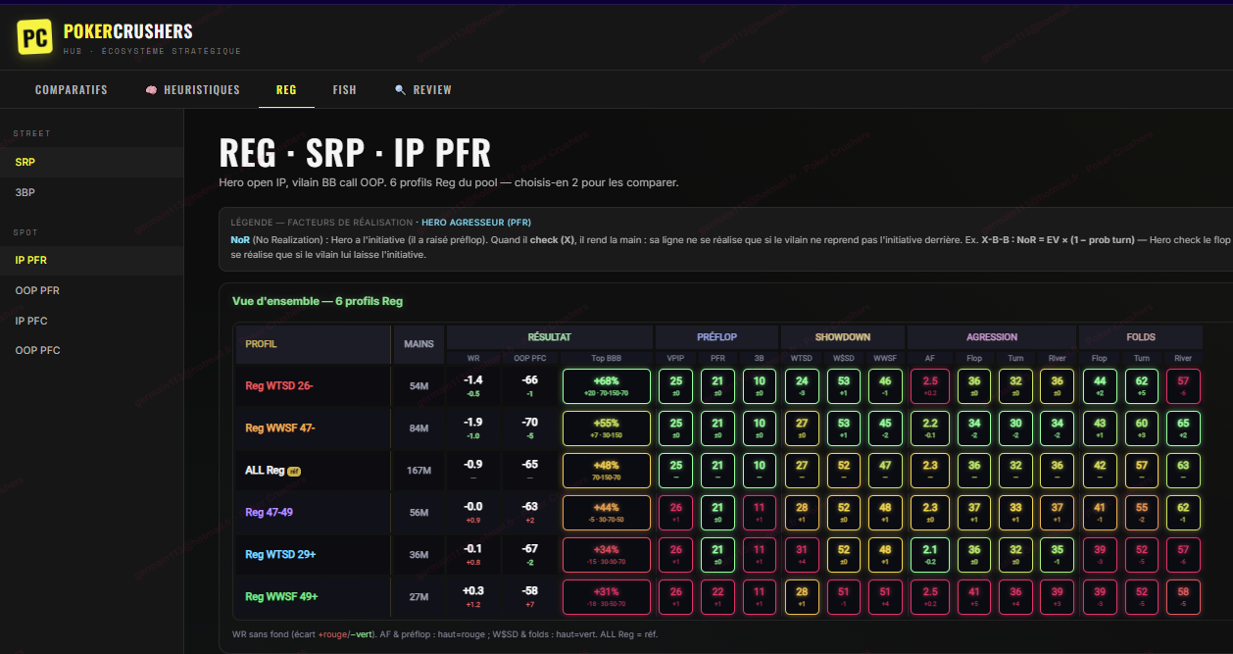1233x654 pixels.
Task: Click the brain icon beside Heuristiques
Action: [x=152, y=89]
